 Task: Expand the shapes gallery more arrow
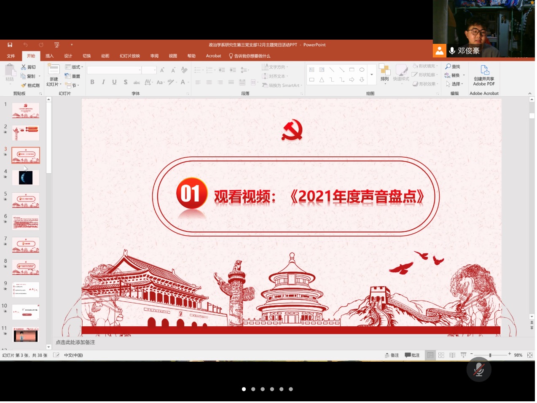tap(371, 75)
